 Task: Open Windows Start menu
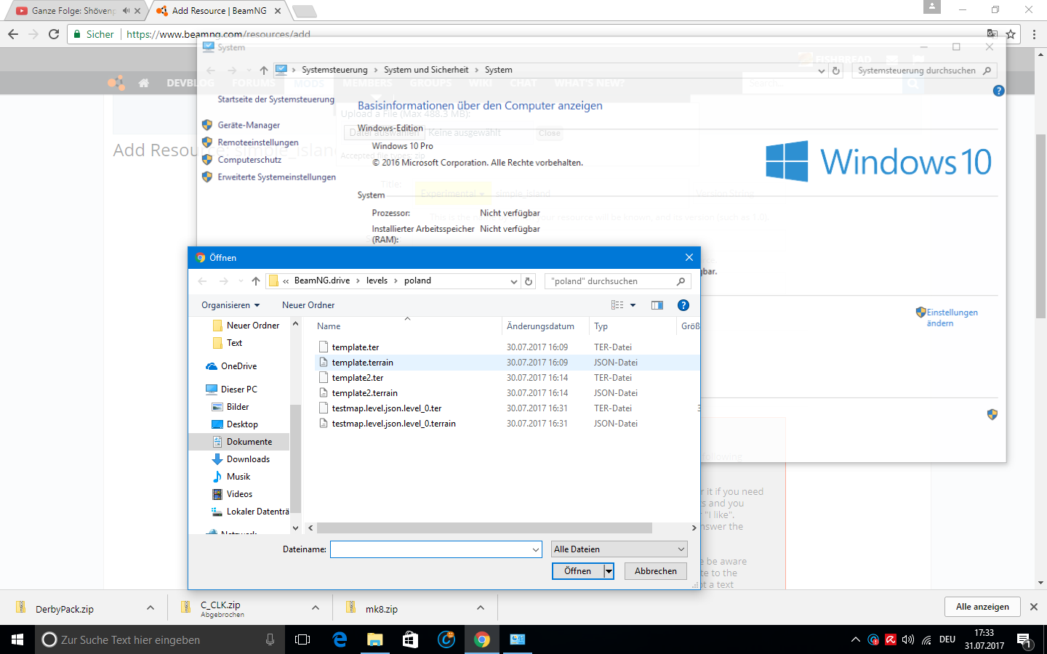tap(17, 639)
